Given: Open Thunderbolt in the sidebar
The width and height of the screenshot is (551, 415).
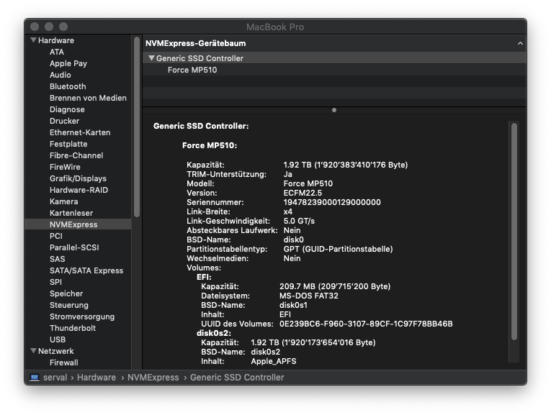Looking at the screenshot, I should click(73, 329).
